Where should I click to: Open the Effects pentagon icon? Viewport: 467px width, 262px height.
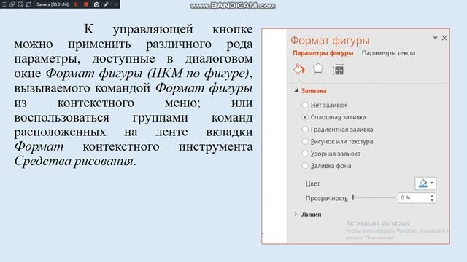318,69
